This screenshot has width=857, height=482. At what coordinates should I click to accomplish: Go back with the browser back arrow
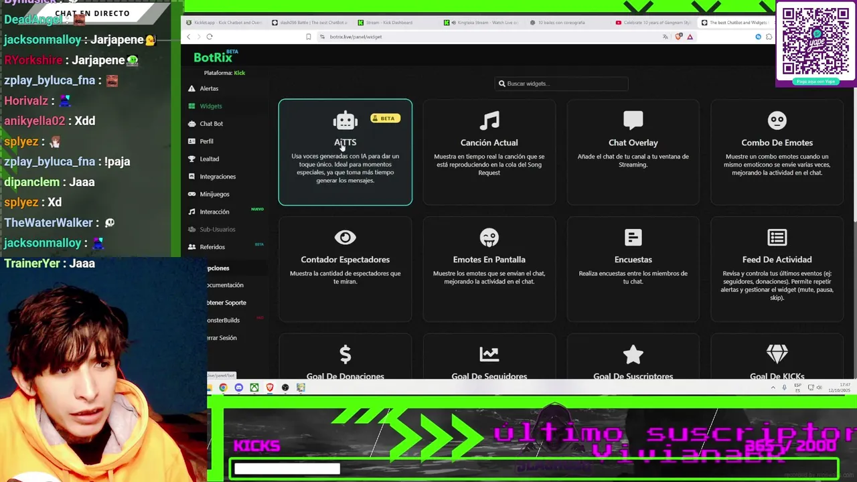pyautogui.click(x=189, y=37)
